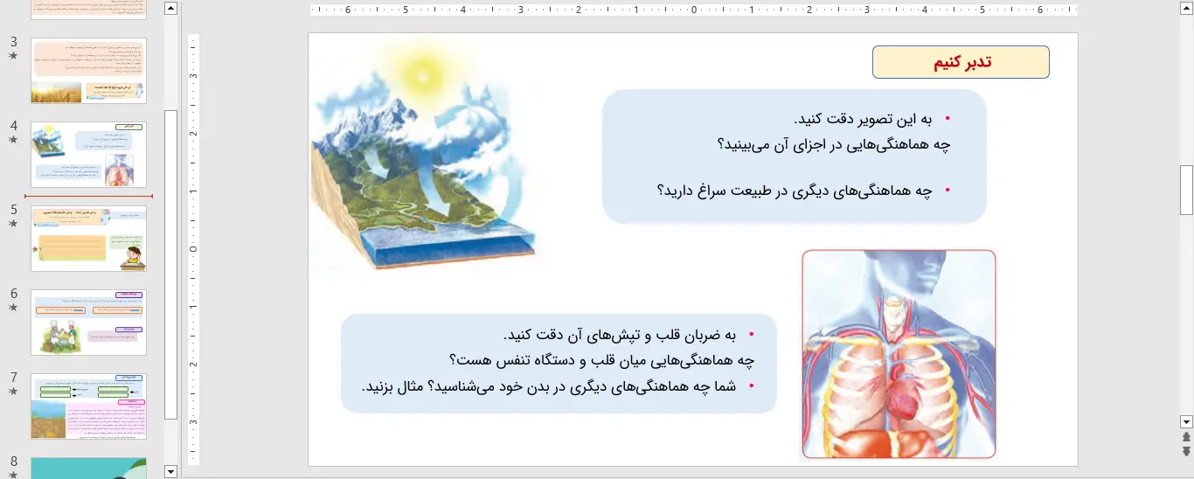Click the animation star under slide 7

[x=13, y=392]
